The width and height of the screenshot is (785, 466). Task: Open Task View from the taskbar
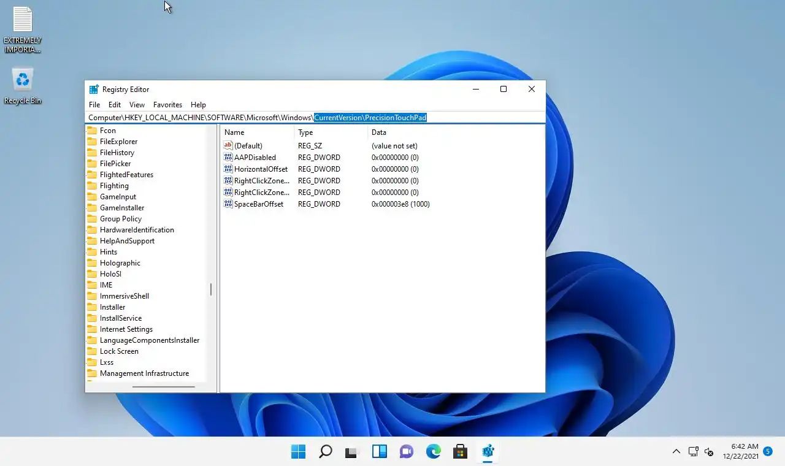(351, 452)
